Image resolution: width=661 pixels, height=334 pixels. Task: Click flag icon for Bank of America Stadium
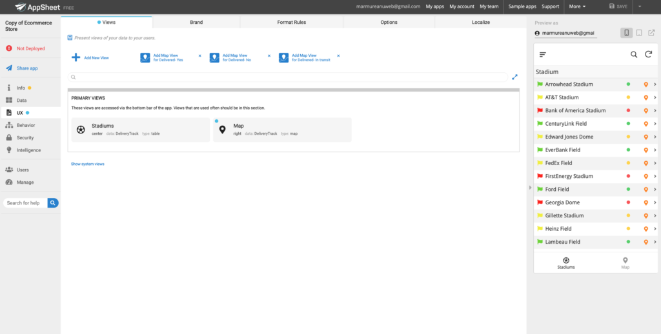pos(540,110)
